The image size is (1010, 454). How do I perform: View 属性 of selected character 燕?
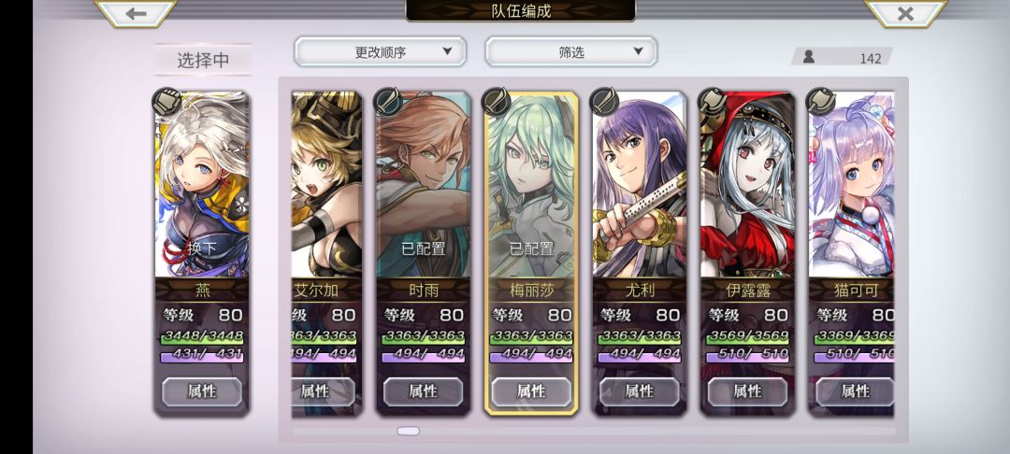point(202,391)
